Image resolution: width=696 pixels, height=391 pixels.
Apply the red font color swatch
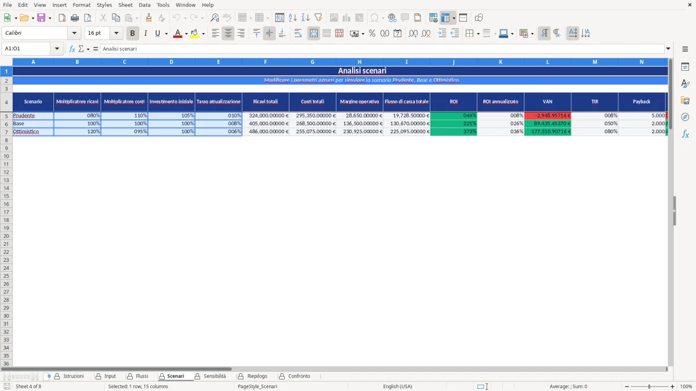[x=177, y=34]
